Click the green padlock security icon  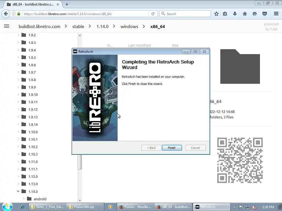pyautogui.click(x=19, y=14)
